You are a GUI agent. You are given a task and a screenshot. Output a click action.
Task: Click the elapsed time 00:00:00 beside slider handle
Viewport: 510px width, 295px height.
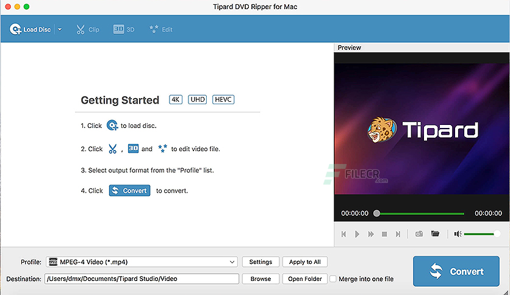pos(354,213)
